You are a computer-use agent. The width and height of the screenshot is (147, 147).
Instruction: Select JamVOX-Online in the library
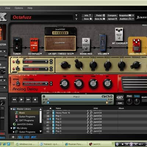(25, 124)
